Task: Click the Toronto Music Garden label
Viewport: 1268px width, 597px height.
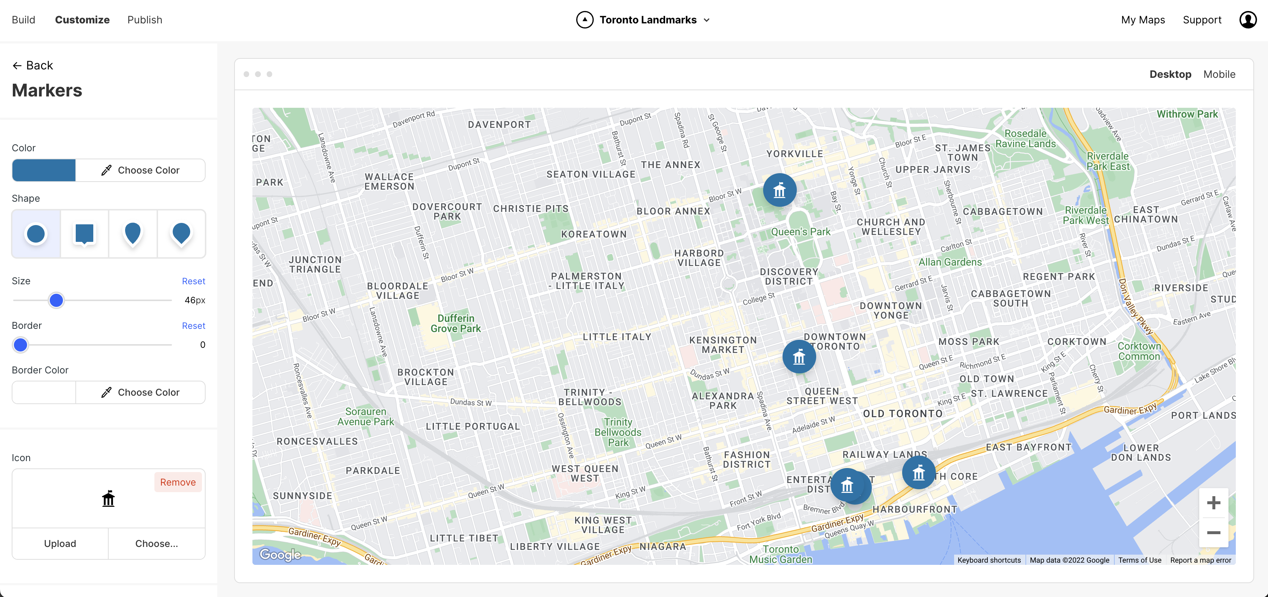Action: [781, 554]
